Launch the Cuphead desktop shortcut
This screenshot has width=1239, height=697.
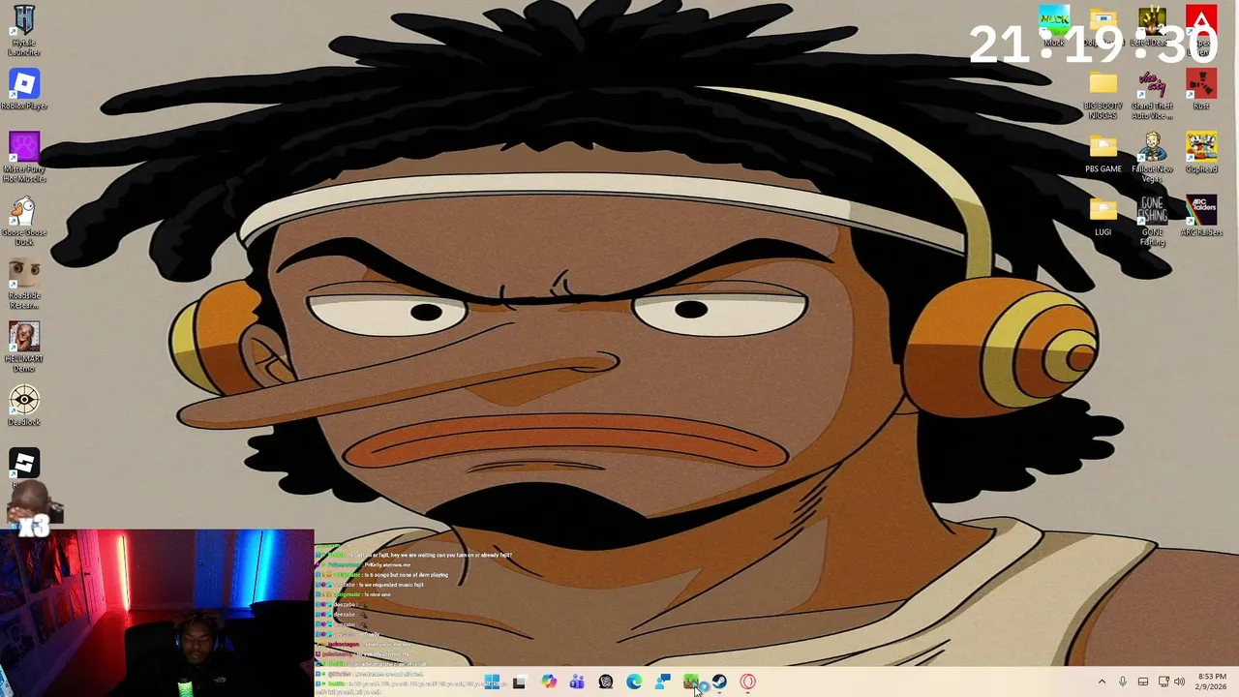(1201, 153)
